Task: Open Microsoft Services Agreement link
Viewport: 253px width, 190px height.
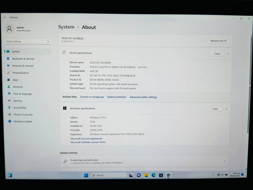Action: click(86, 139)
